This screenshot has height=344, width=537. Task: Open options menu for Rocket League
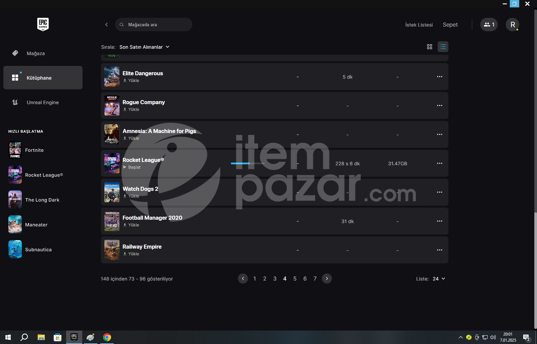pyautogui.click(x=440, y=163)
